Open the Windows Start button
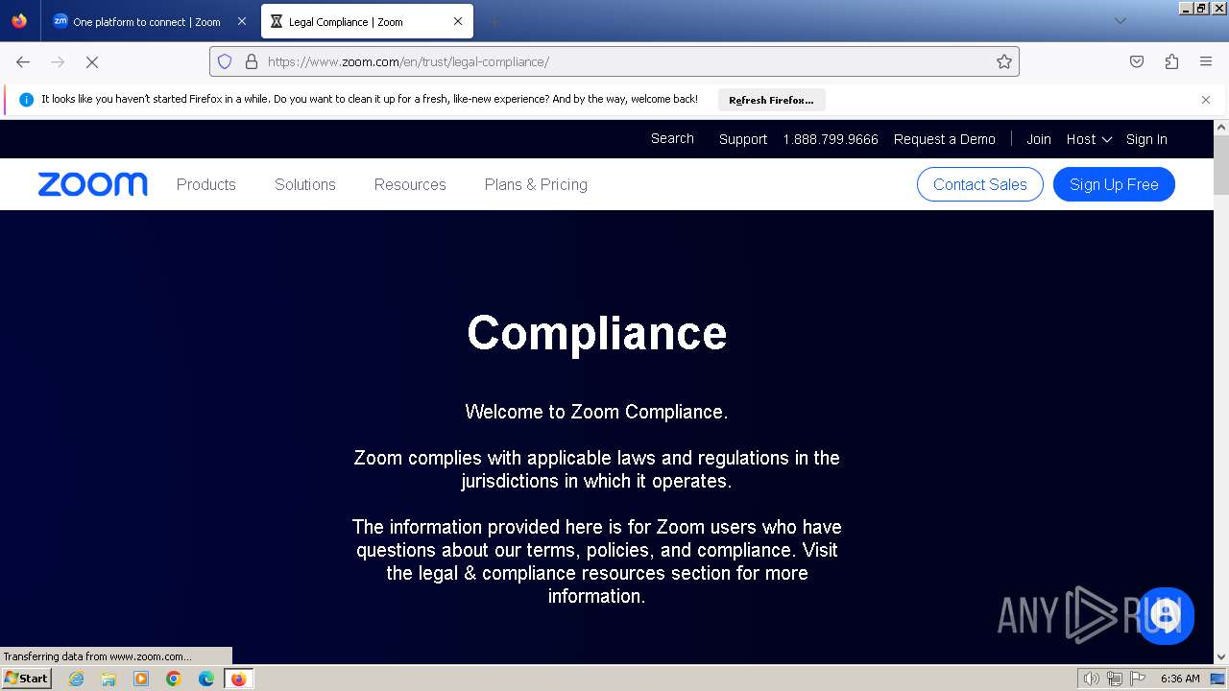 coord(26,679)
